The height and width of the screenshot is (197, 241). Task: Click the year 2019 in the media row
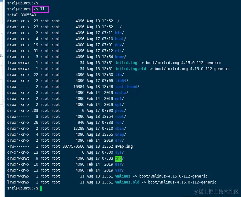(109, 93)
